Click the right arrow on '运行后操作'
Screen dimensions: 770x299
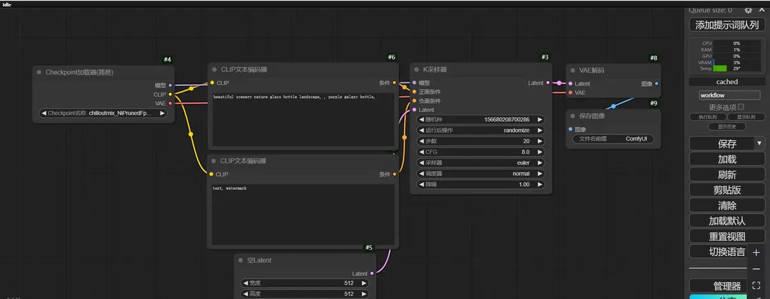tap(540, 130)
